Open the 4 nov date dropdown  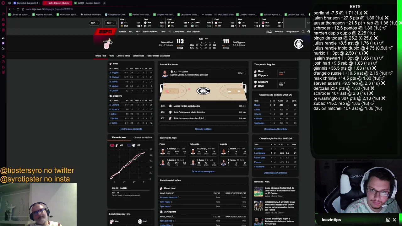110,23
